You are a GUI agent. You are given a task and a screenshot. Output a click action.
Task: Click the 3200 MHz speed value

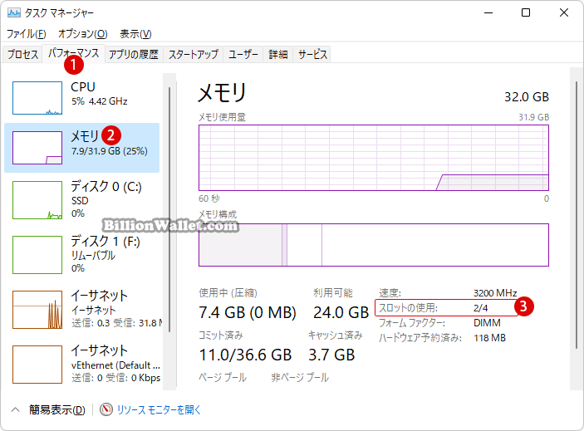(x=495, y=293)
